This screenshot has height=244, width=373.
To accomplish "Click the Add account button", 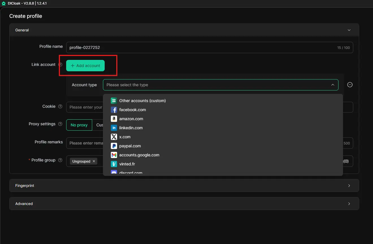I will coord(85,66).
